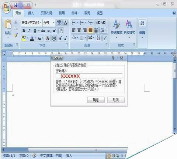Cut selection with the scissors icon
This screenshot has width=177, height=159.
pos(16,22)
